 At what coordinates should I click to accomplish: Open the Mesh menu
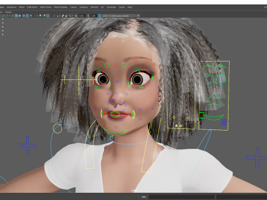pyautogui.click(x=22, y=7)
